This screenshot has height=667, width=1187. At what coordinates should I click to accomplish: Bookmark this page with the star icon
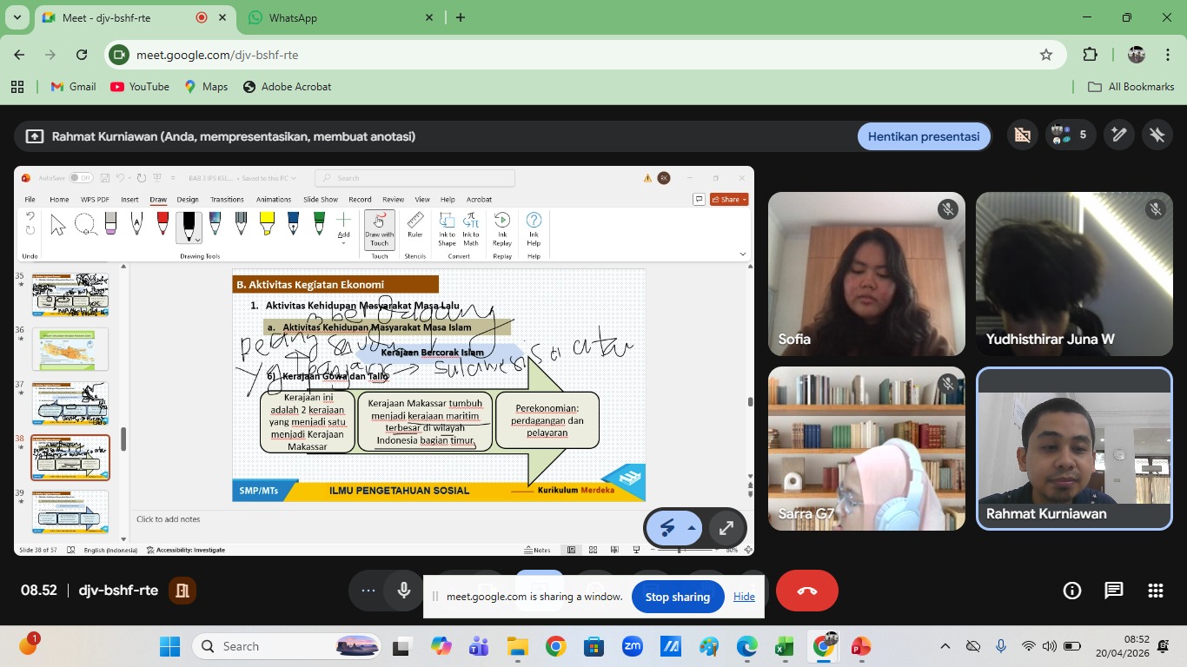(1046, 55)
